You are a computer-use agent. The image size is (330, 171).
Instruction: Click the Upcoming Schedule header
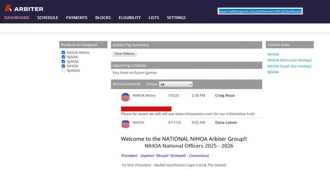click(186, 65)
